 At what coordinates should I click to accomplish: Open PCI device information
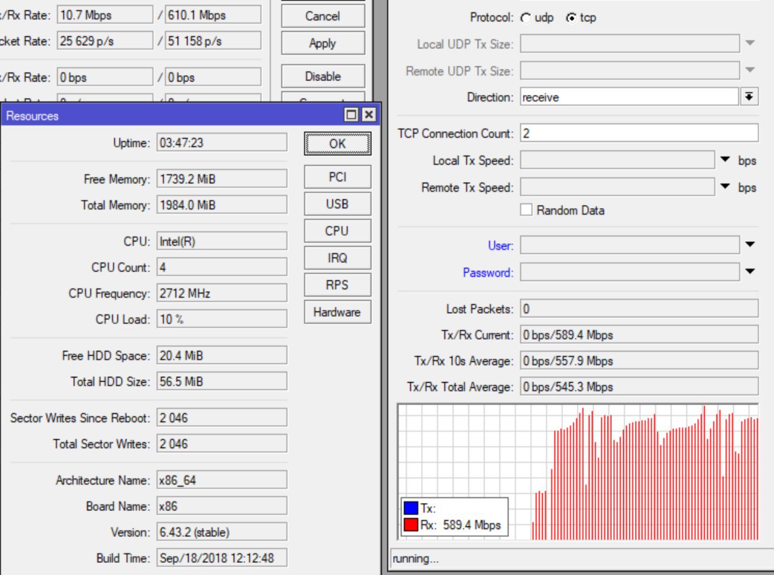(x=337, y=177)
